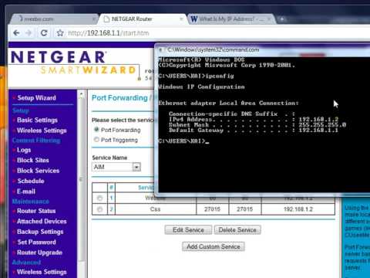Viewport: 370px width, 278px height.
Task: Click the Content Filtering section heading
Action: (x=36, y=141)
